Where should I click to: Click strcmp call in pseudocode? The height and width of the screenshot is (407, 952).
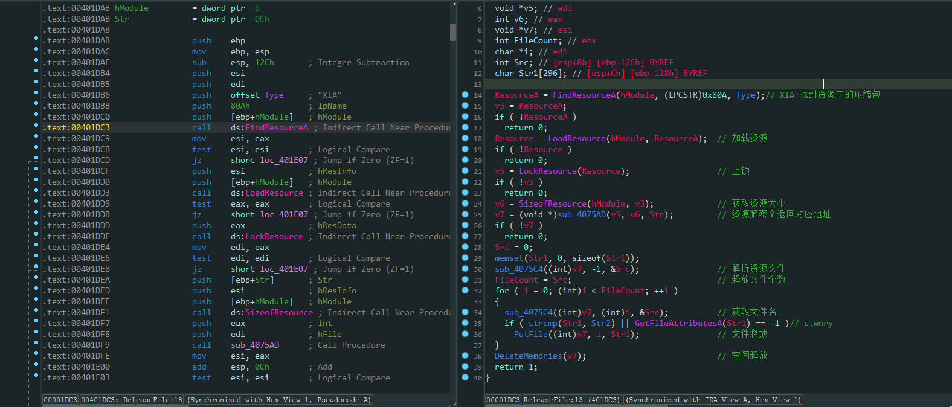[543, 323]
